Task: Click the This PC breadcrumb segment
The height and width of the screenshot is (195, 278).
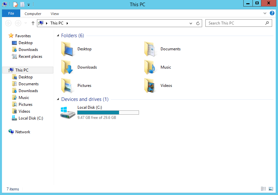Action: click(x=57, y=23)
